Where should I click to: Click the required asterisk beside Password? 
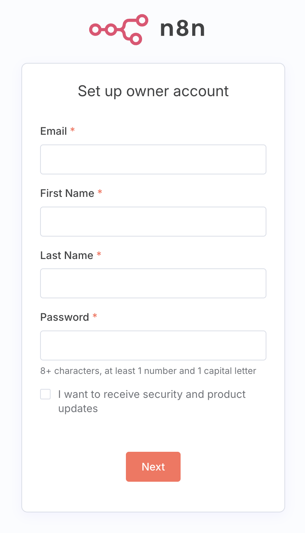coord(95,316)
